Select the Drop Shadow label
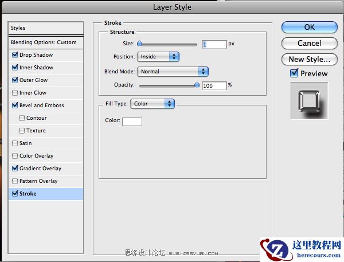Viewport: 344px width, 262px height. [36, 55]
